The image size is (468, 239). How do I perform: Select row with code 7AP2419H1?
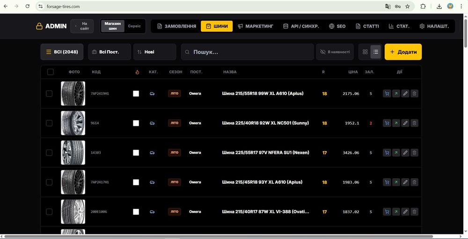tap(49, 94)
